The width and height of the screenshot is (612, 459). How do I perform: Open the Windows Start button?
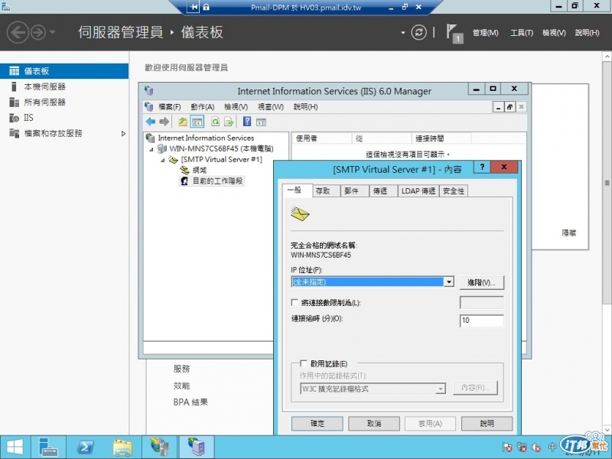tap(15, 448)
